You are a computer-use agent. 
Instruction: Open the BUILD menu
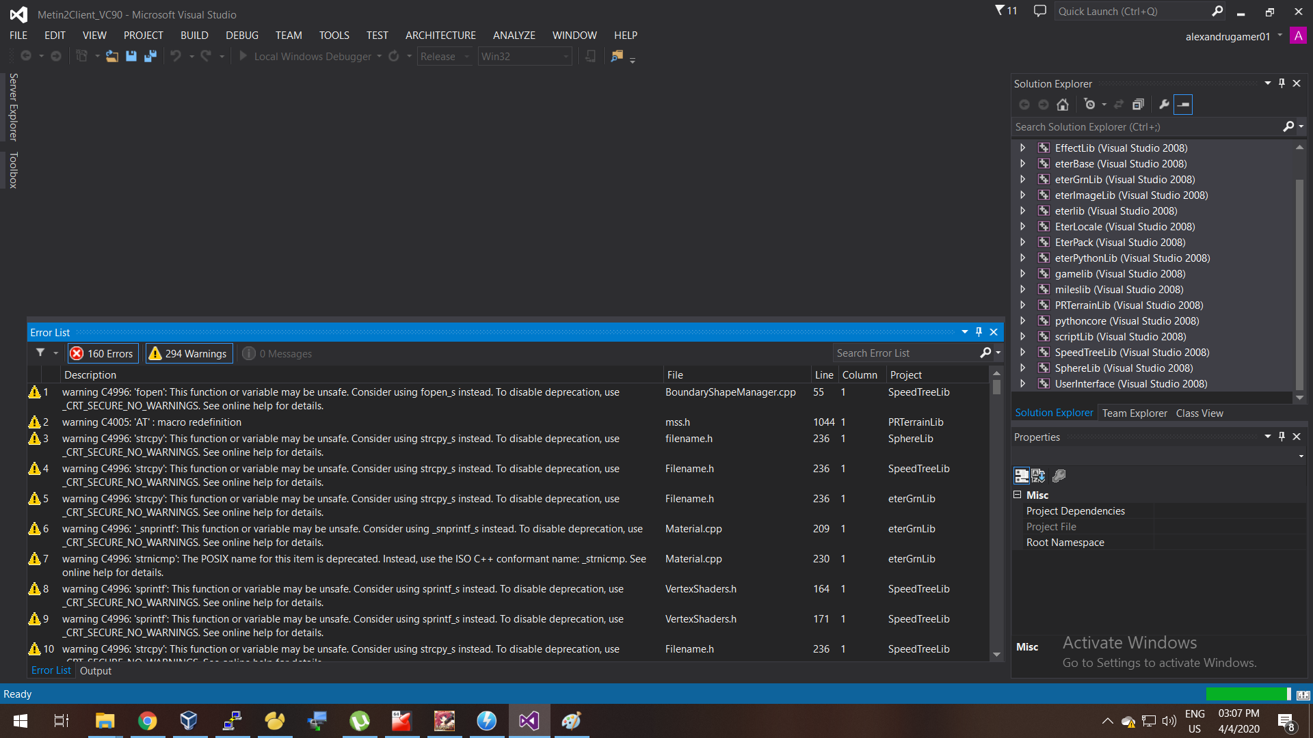[x=194, y=35]
